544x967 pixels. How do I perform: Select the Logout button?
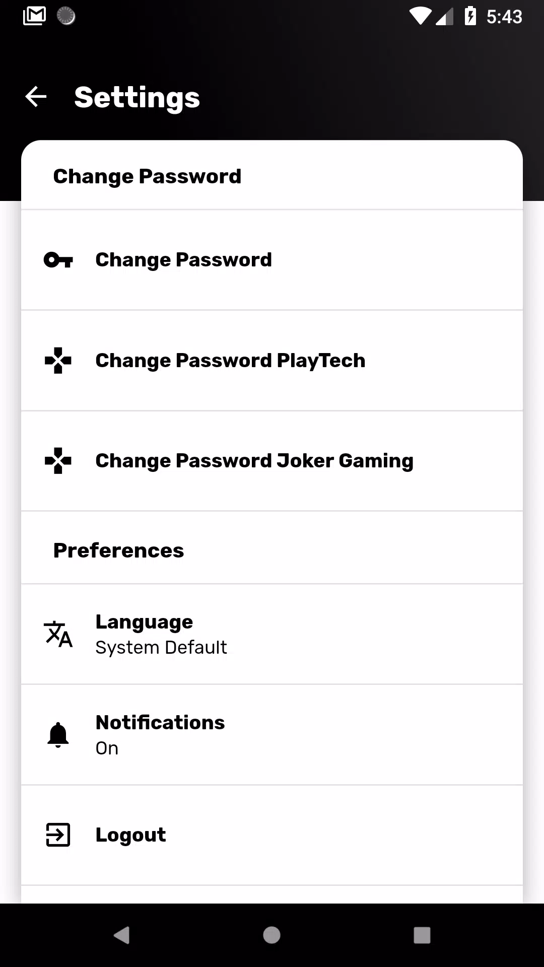[272, 835]
